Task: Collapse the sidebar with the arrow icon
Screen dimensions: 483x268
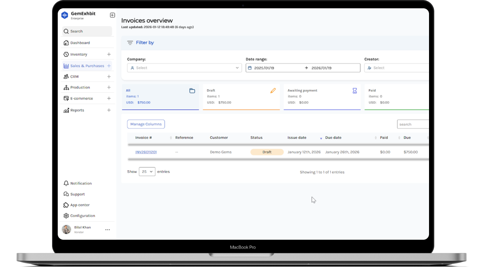Action: point(112,15)
